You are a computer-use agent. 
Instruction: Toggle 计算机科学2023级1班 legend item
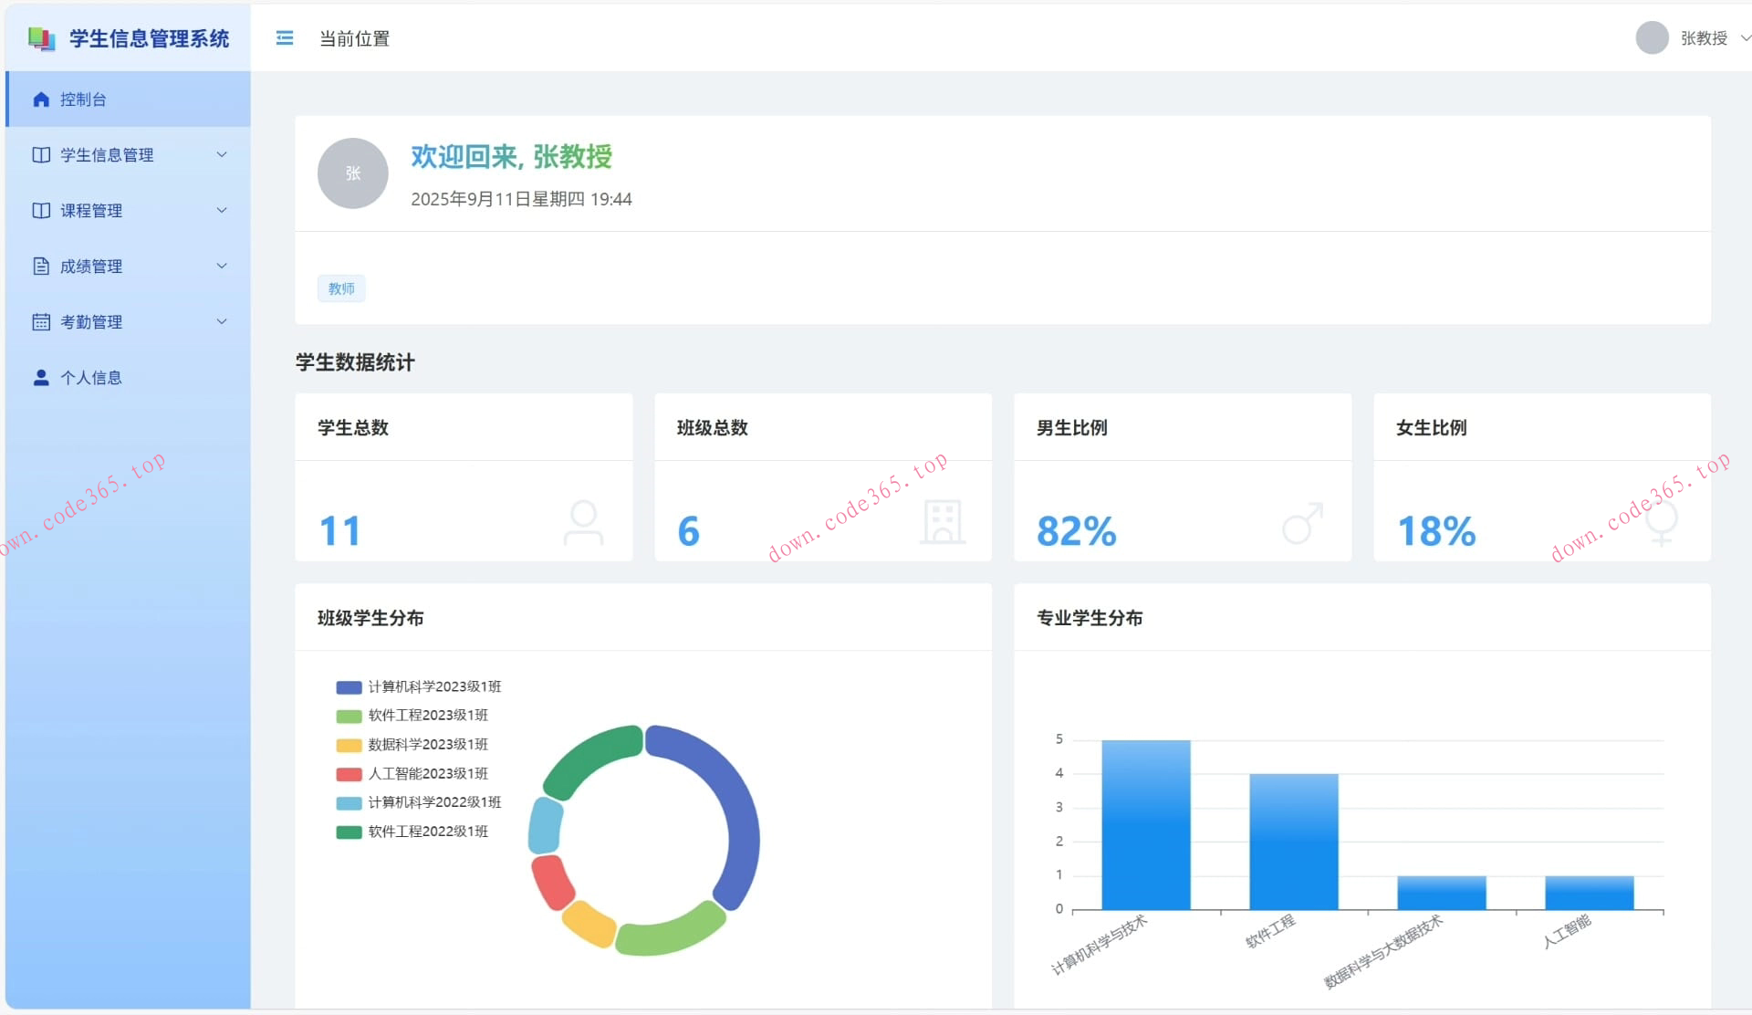click(x=433, y=686)
